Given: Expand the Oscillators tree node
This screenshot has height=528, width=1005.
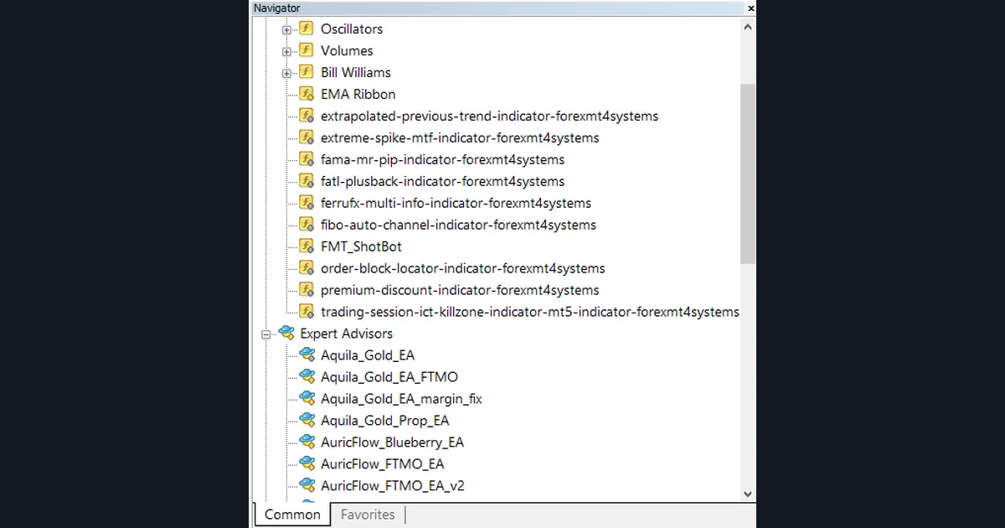Looking at the screenshot, I should point(286,29).
